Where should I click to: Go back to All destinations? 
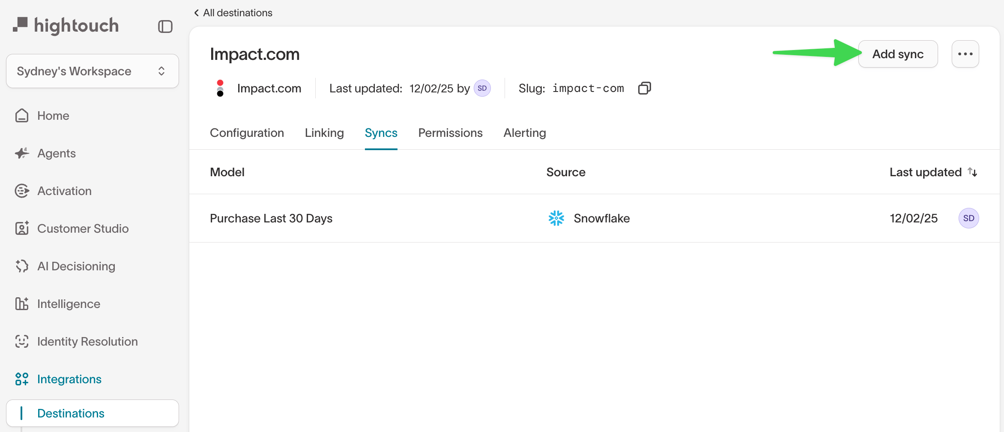click(233, 13)
